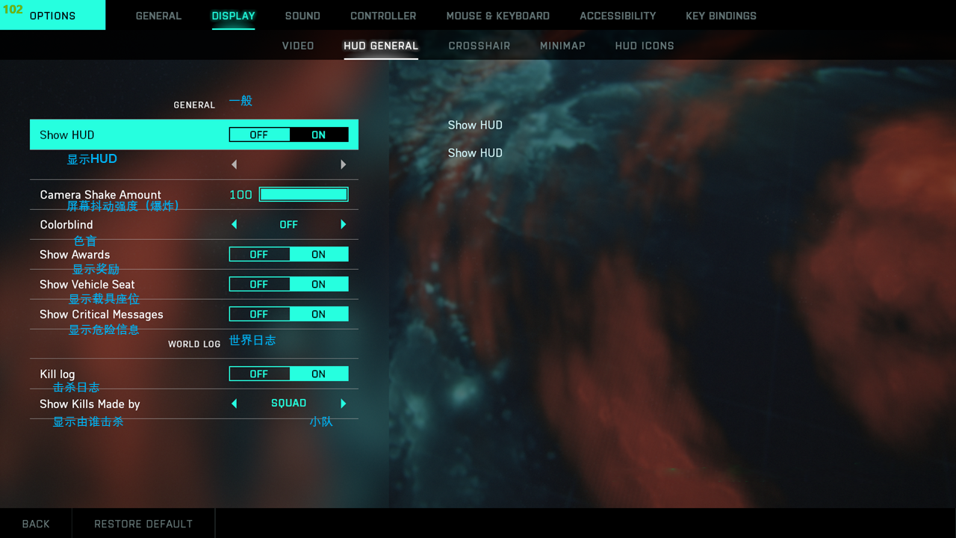Screen dimensions: 956x538
Task: Click right arrow below Show HUD
Action: [x=344, y=164]
